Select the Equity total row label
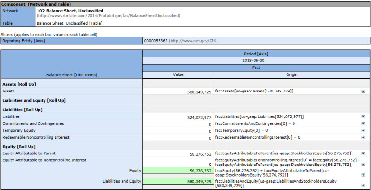This screenshot has width=371, height=190. click(x=135, y=171)
